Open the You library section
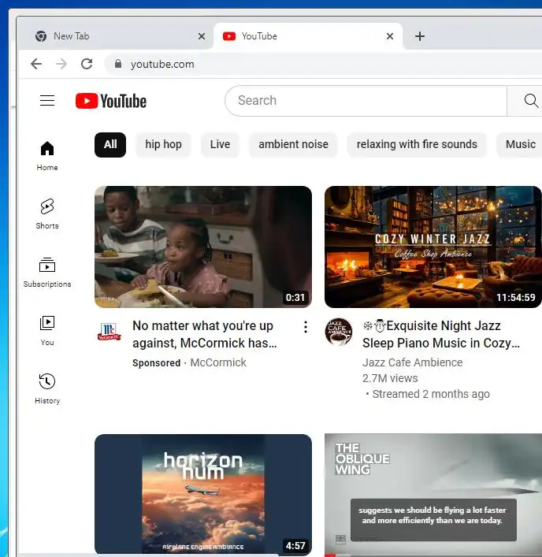Image resolution: width=542 pixels, height=557 pixels. [x=47, y=331]
